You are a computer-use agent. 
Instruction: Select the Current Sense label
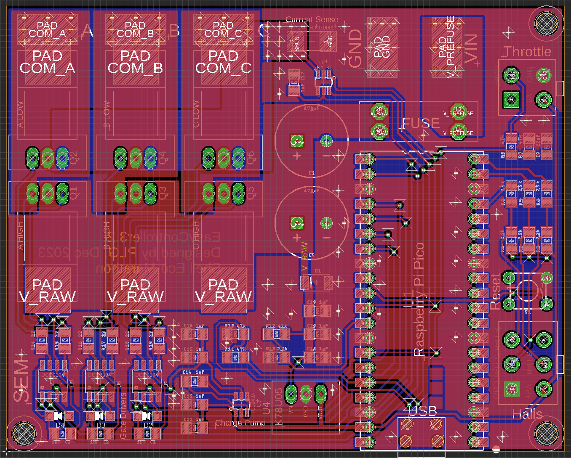pyautogui.click(x=312, y=19)
